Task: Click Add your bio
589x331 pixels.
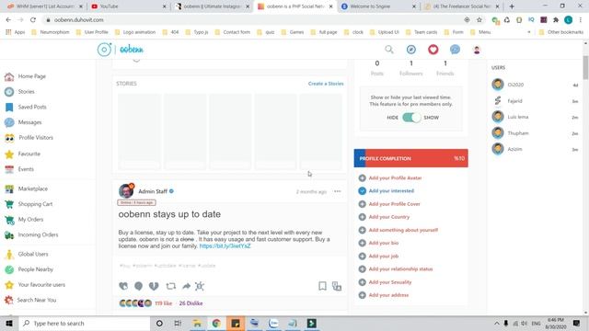Action: (384, 243)
